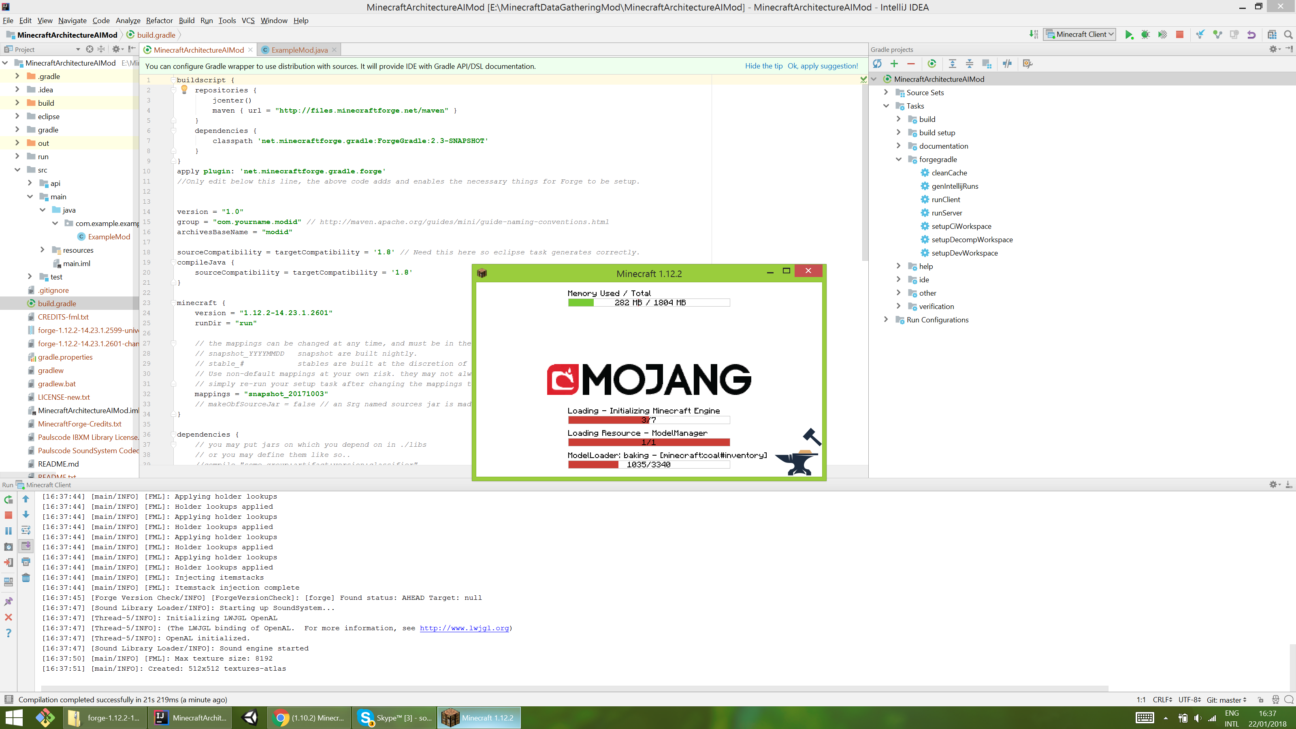Toggle offline mode in Gradle panel

(x=1008, y=64)
